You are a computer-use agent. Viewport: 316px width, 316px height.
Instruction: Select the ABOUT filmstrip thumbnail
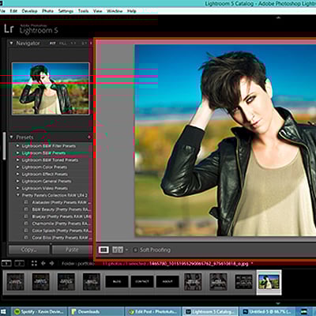click(167, 281)
